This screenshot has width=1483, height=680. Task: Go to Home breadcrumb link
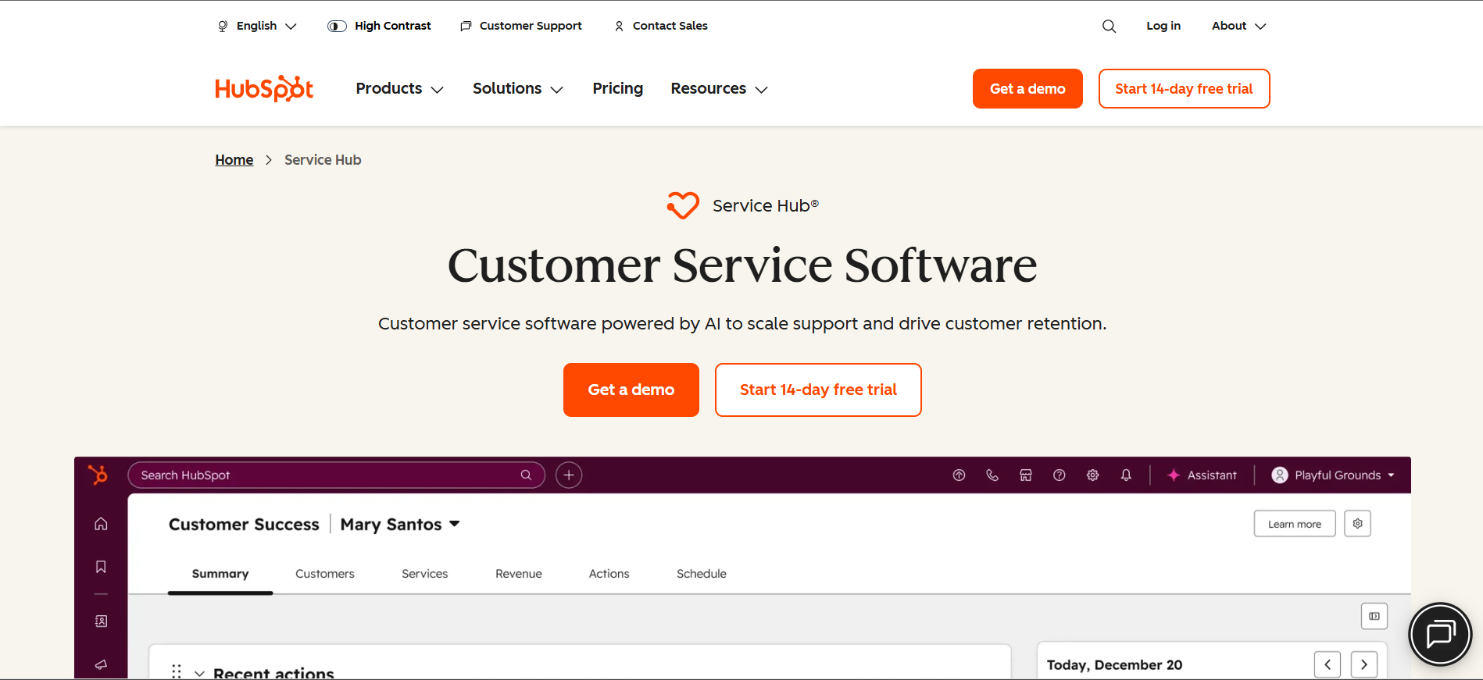click(234, 160)
